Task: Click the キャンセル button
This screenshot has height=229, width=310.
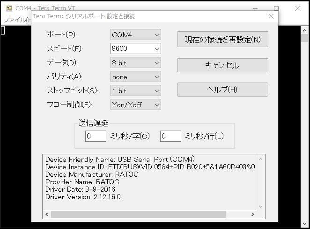Action: (222, 65)
